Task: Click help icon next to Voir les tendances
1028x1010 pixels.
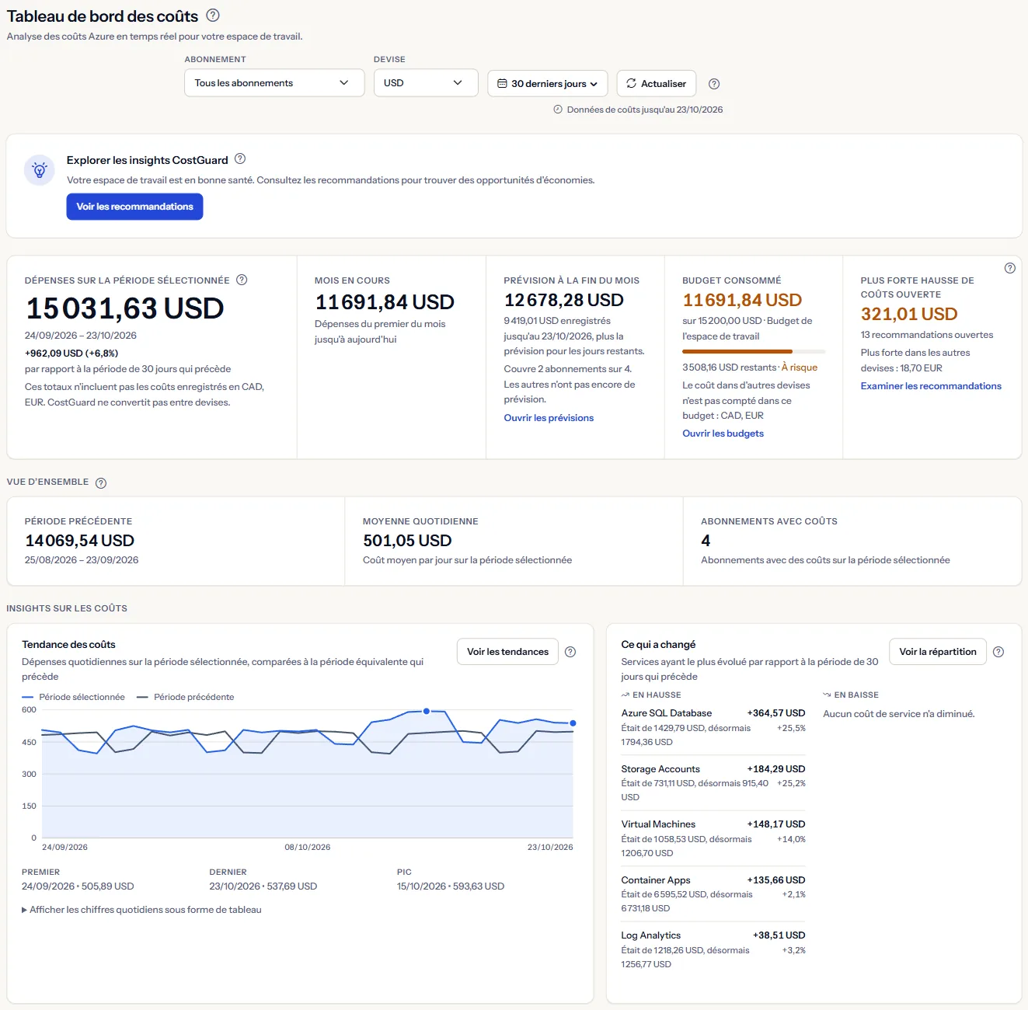Action: 570,652
